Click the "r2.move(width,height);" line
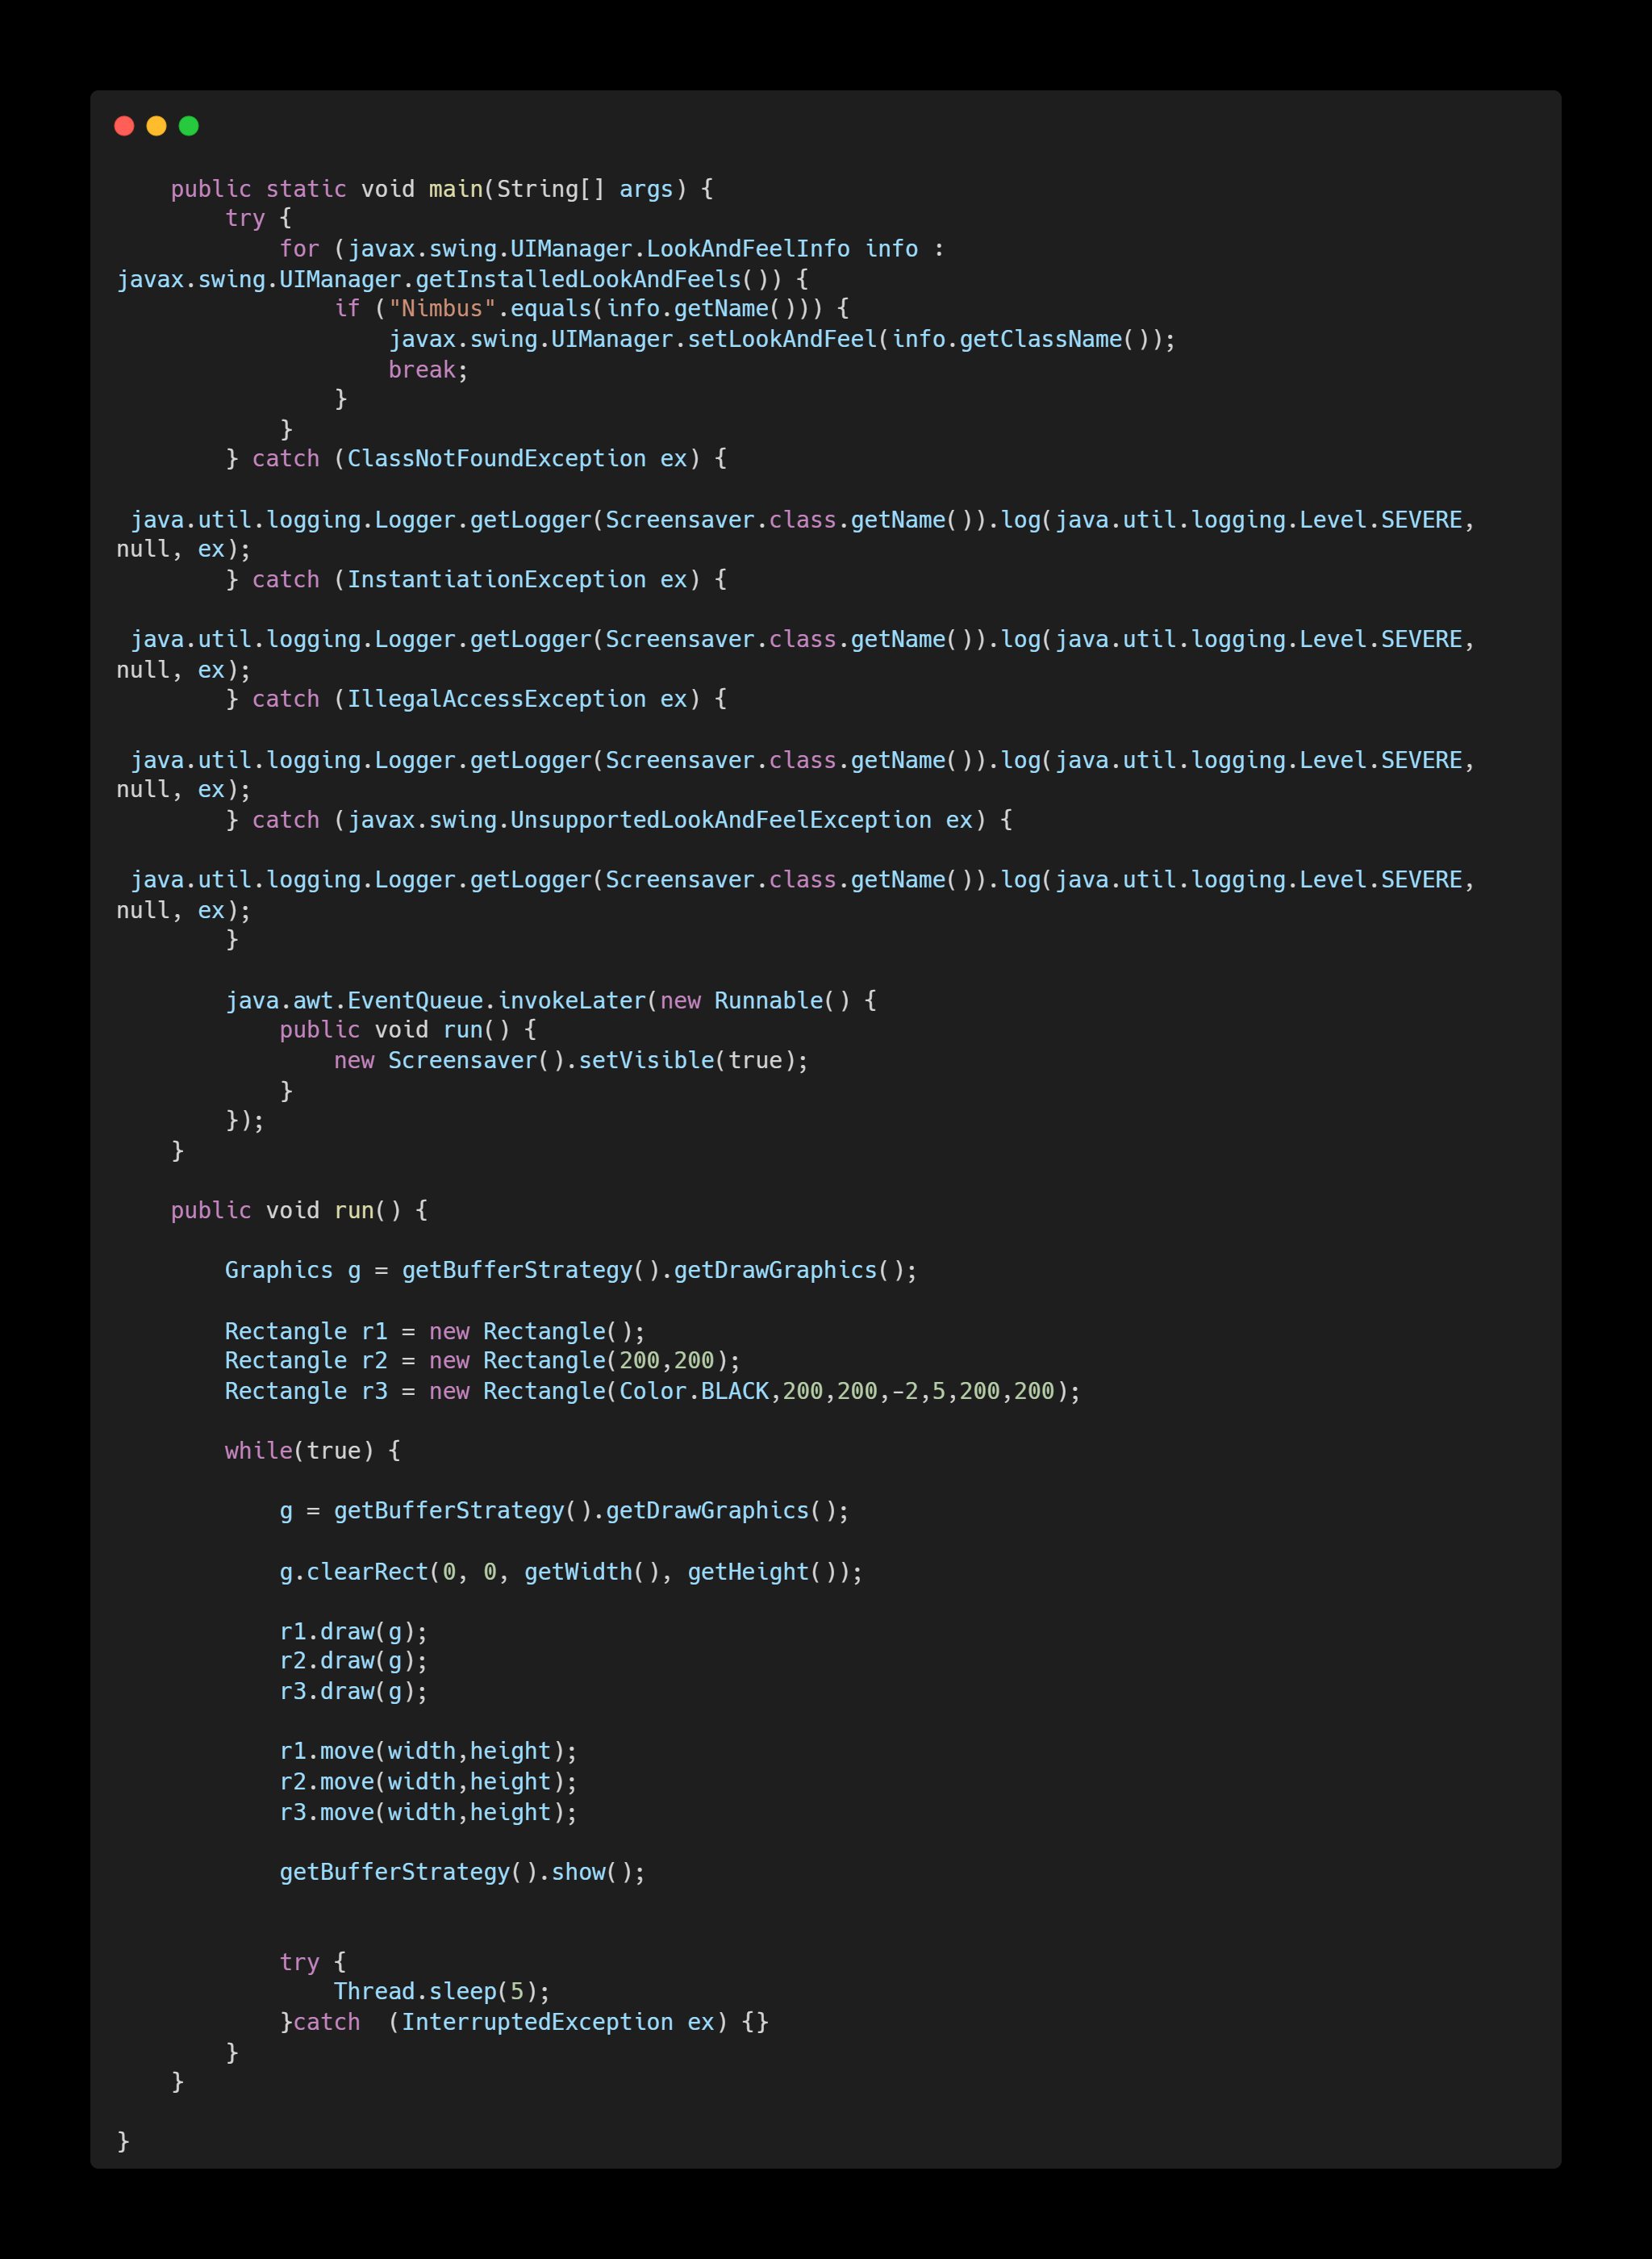Viewport: 1652px width, 2259px height. tap(428, 1782)
